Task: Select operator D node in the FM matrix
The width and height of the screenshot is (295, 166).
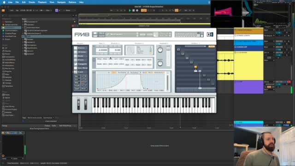Action: (191, 62)
